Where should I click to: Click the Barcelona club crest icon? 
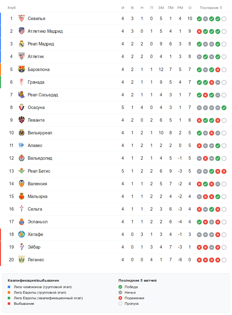coord(21,69)
